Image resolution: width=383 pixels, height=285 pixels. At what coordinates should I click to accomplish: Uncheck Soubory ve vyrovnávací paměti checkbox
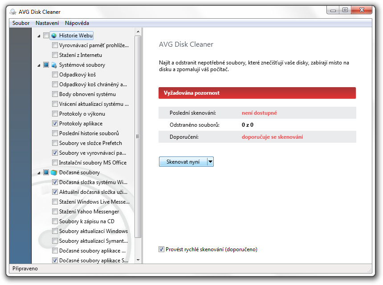coord(55,153)
